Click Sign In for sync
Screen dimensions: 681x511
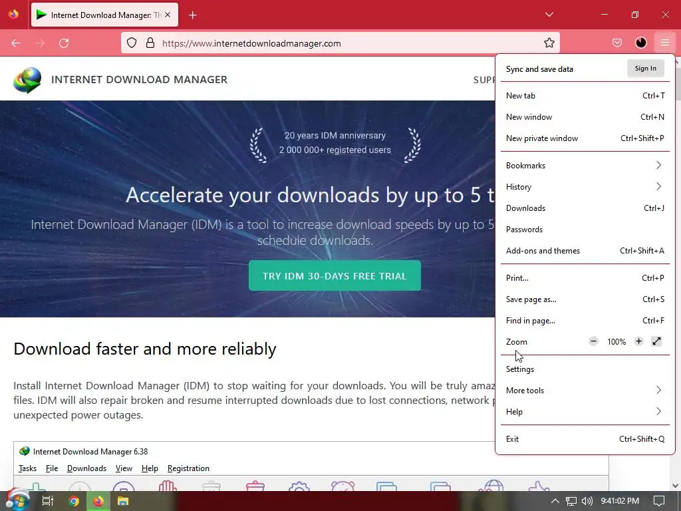645,69
